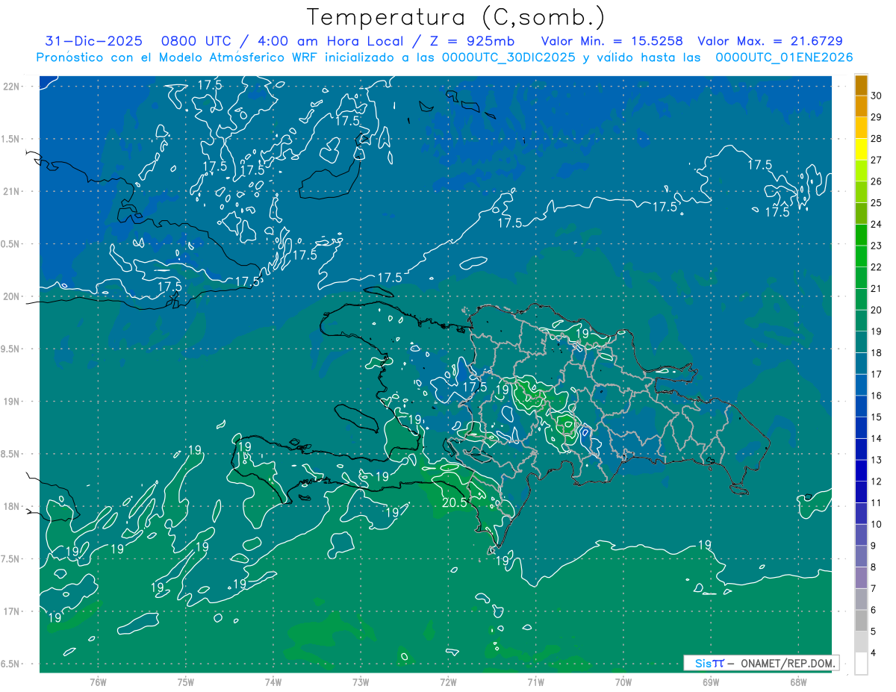Click the "0000UTC_30DIC2025" initialization time
896x692 pixels.
click(x=509, y=57)
